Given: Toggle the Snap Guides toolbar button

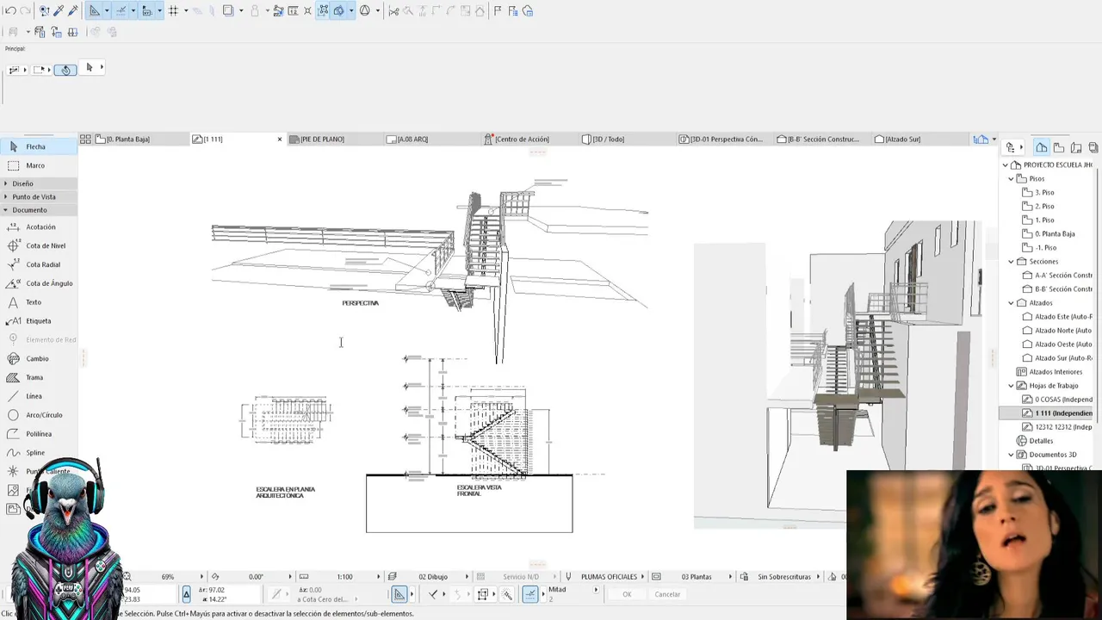Looking at the screenshot, I should (121, 11).
